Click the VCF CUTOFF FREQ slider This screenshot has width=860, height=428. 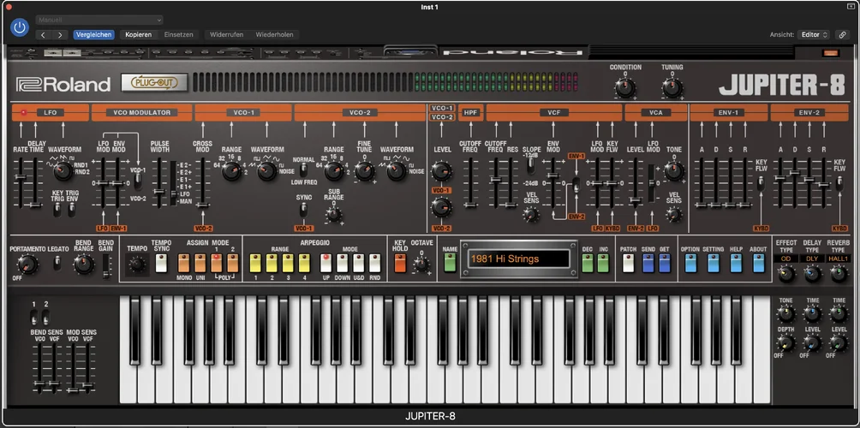pyautogui.click(x=495, y=179)
